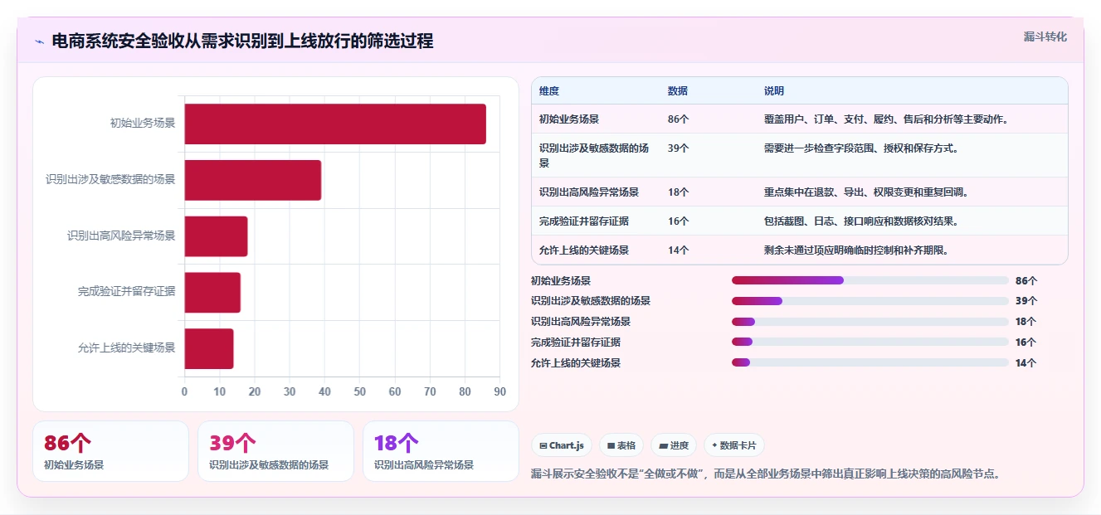
Task: Click the 初始业务场景 bar in the chart
Action: pyautogui.click(x=335, y=124)
